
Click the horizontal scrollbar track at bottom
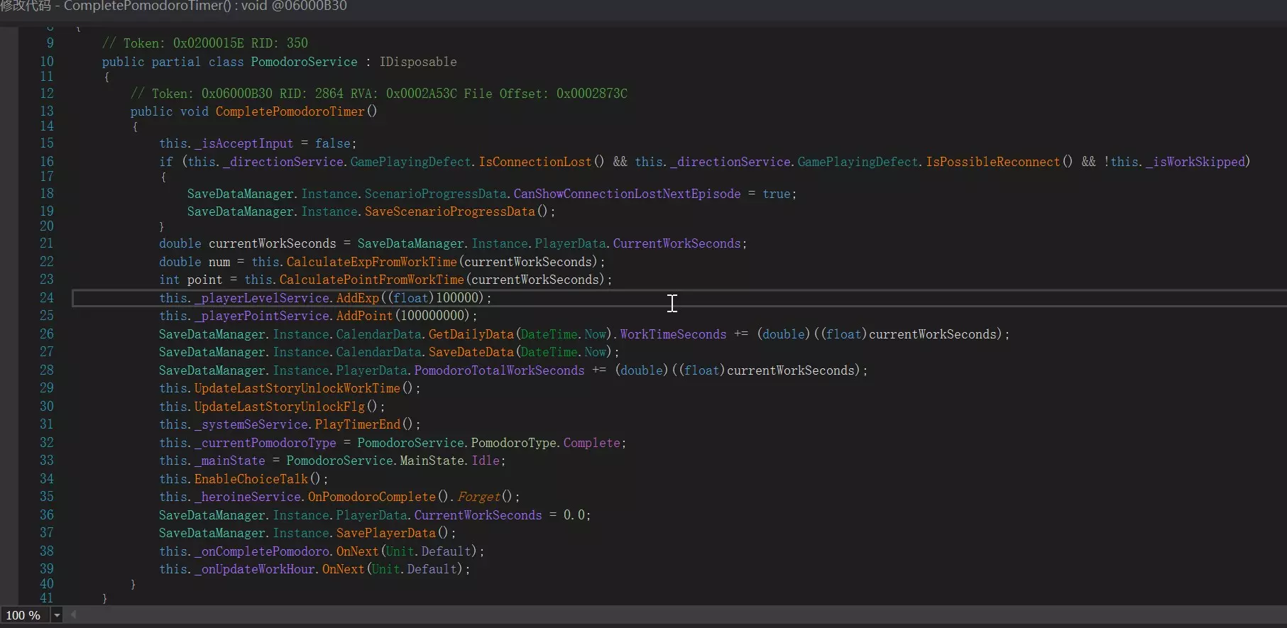pos(639,615)
